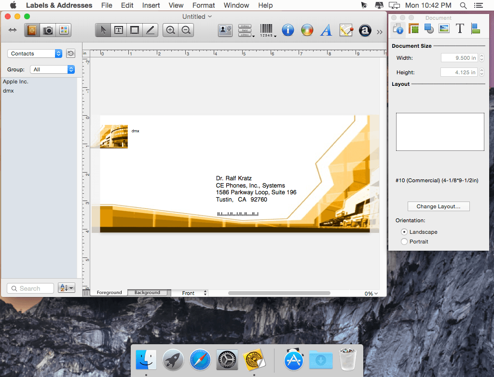Zoom in on the envelope canvas
Viewport: 494px width, 377px height.
(x=170, y=30)
